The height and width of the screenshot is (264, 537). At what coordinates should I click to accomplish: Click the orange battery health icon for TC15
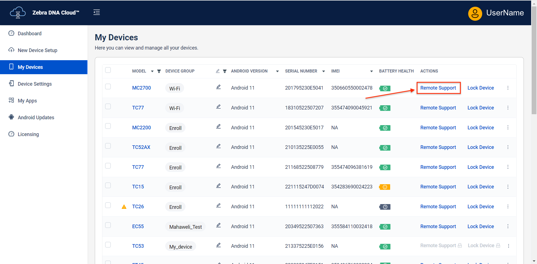coord(385,187)
